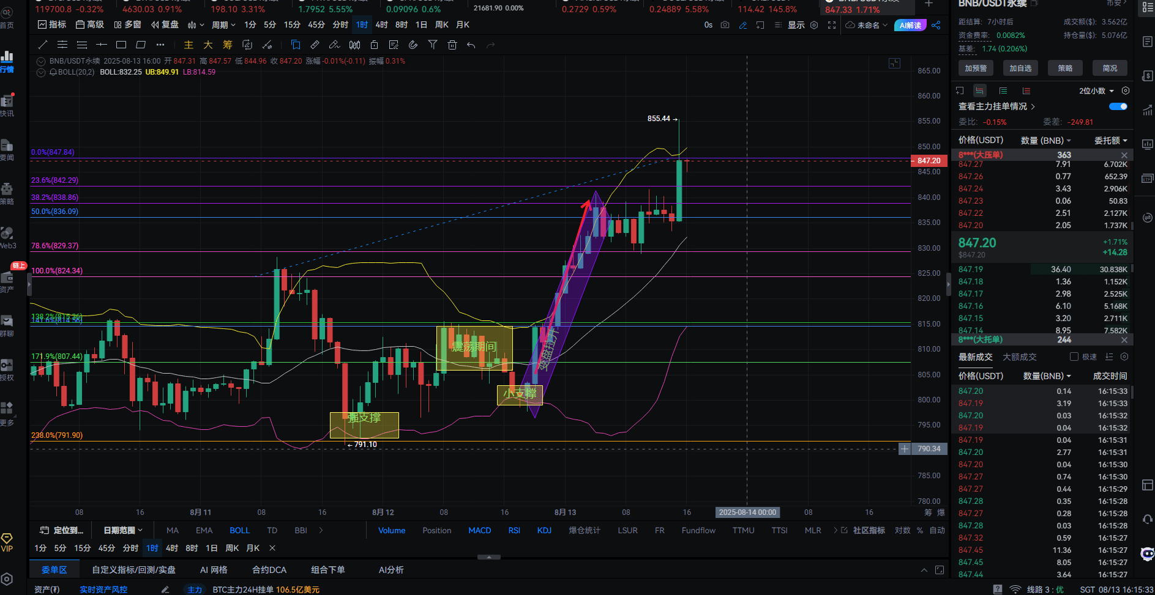
Task: Select the parallelogram channel drawing tool
Action: [x=141, y=45]
